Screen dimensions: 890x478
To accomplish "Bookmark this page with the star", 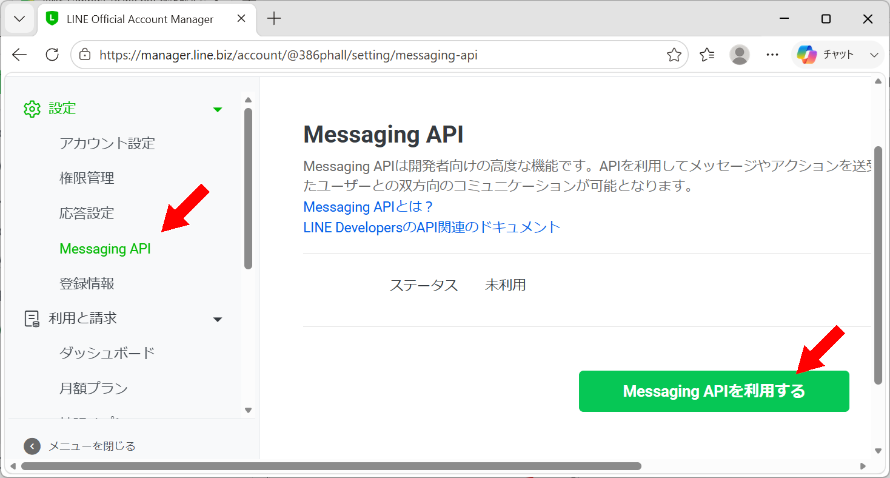I will point(674,55).
